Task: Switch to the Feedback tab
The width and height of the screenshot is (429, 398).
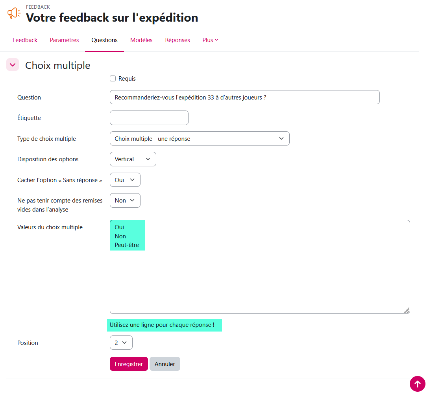Action: [x=25, y=40]
